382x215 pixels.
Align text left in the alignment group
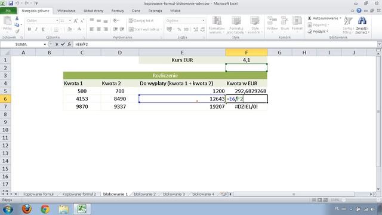coord(91,29)
